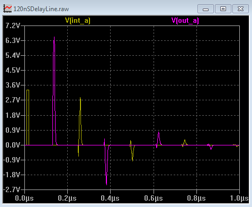The width and height of the screenshot is (252, 207).
Task: Click the -2.7V vertical axis label
Action: coord(12,190)
